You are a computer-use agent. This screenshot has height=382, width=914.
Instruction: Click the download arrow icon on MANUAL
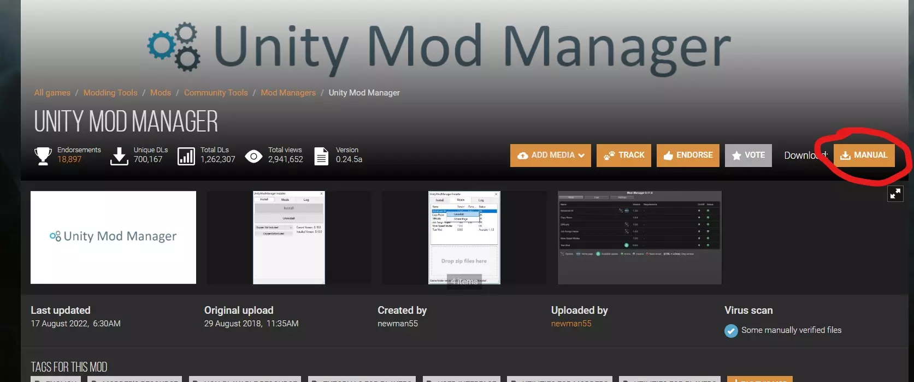(845, 156)
